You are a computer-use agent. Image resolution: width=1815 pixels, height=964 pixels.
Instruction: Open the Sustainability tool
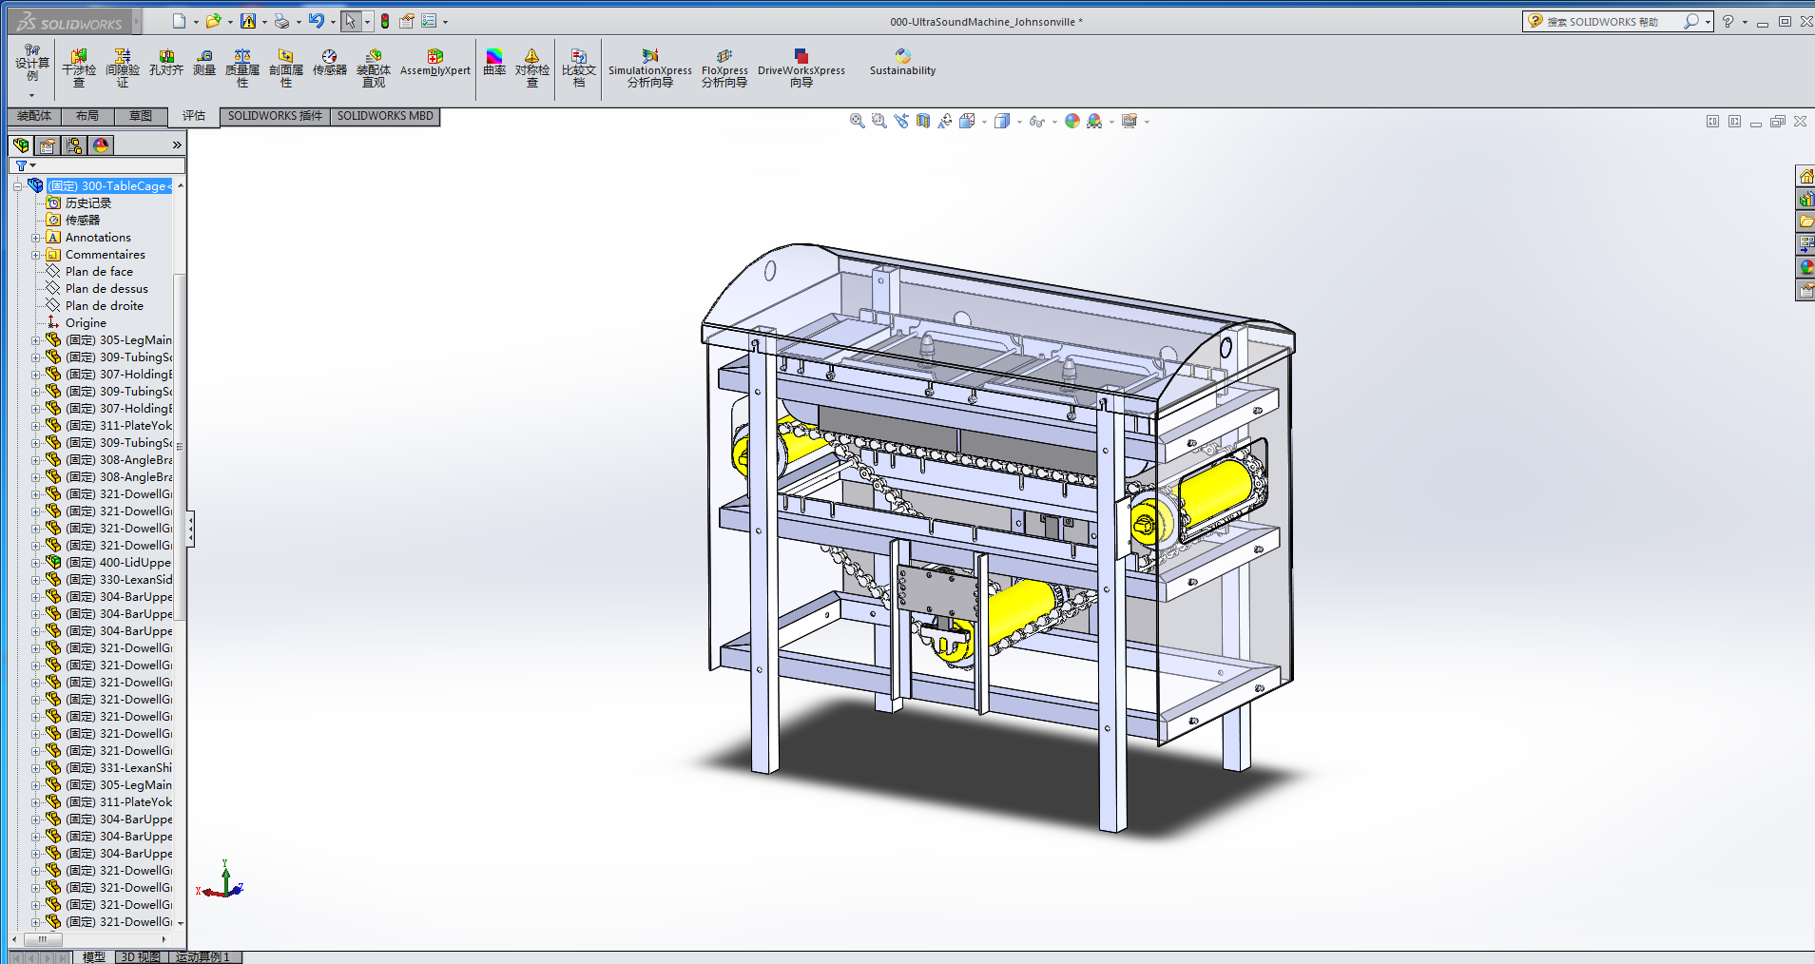(902, 63)
